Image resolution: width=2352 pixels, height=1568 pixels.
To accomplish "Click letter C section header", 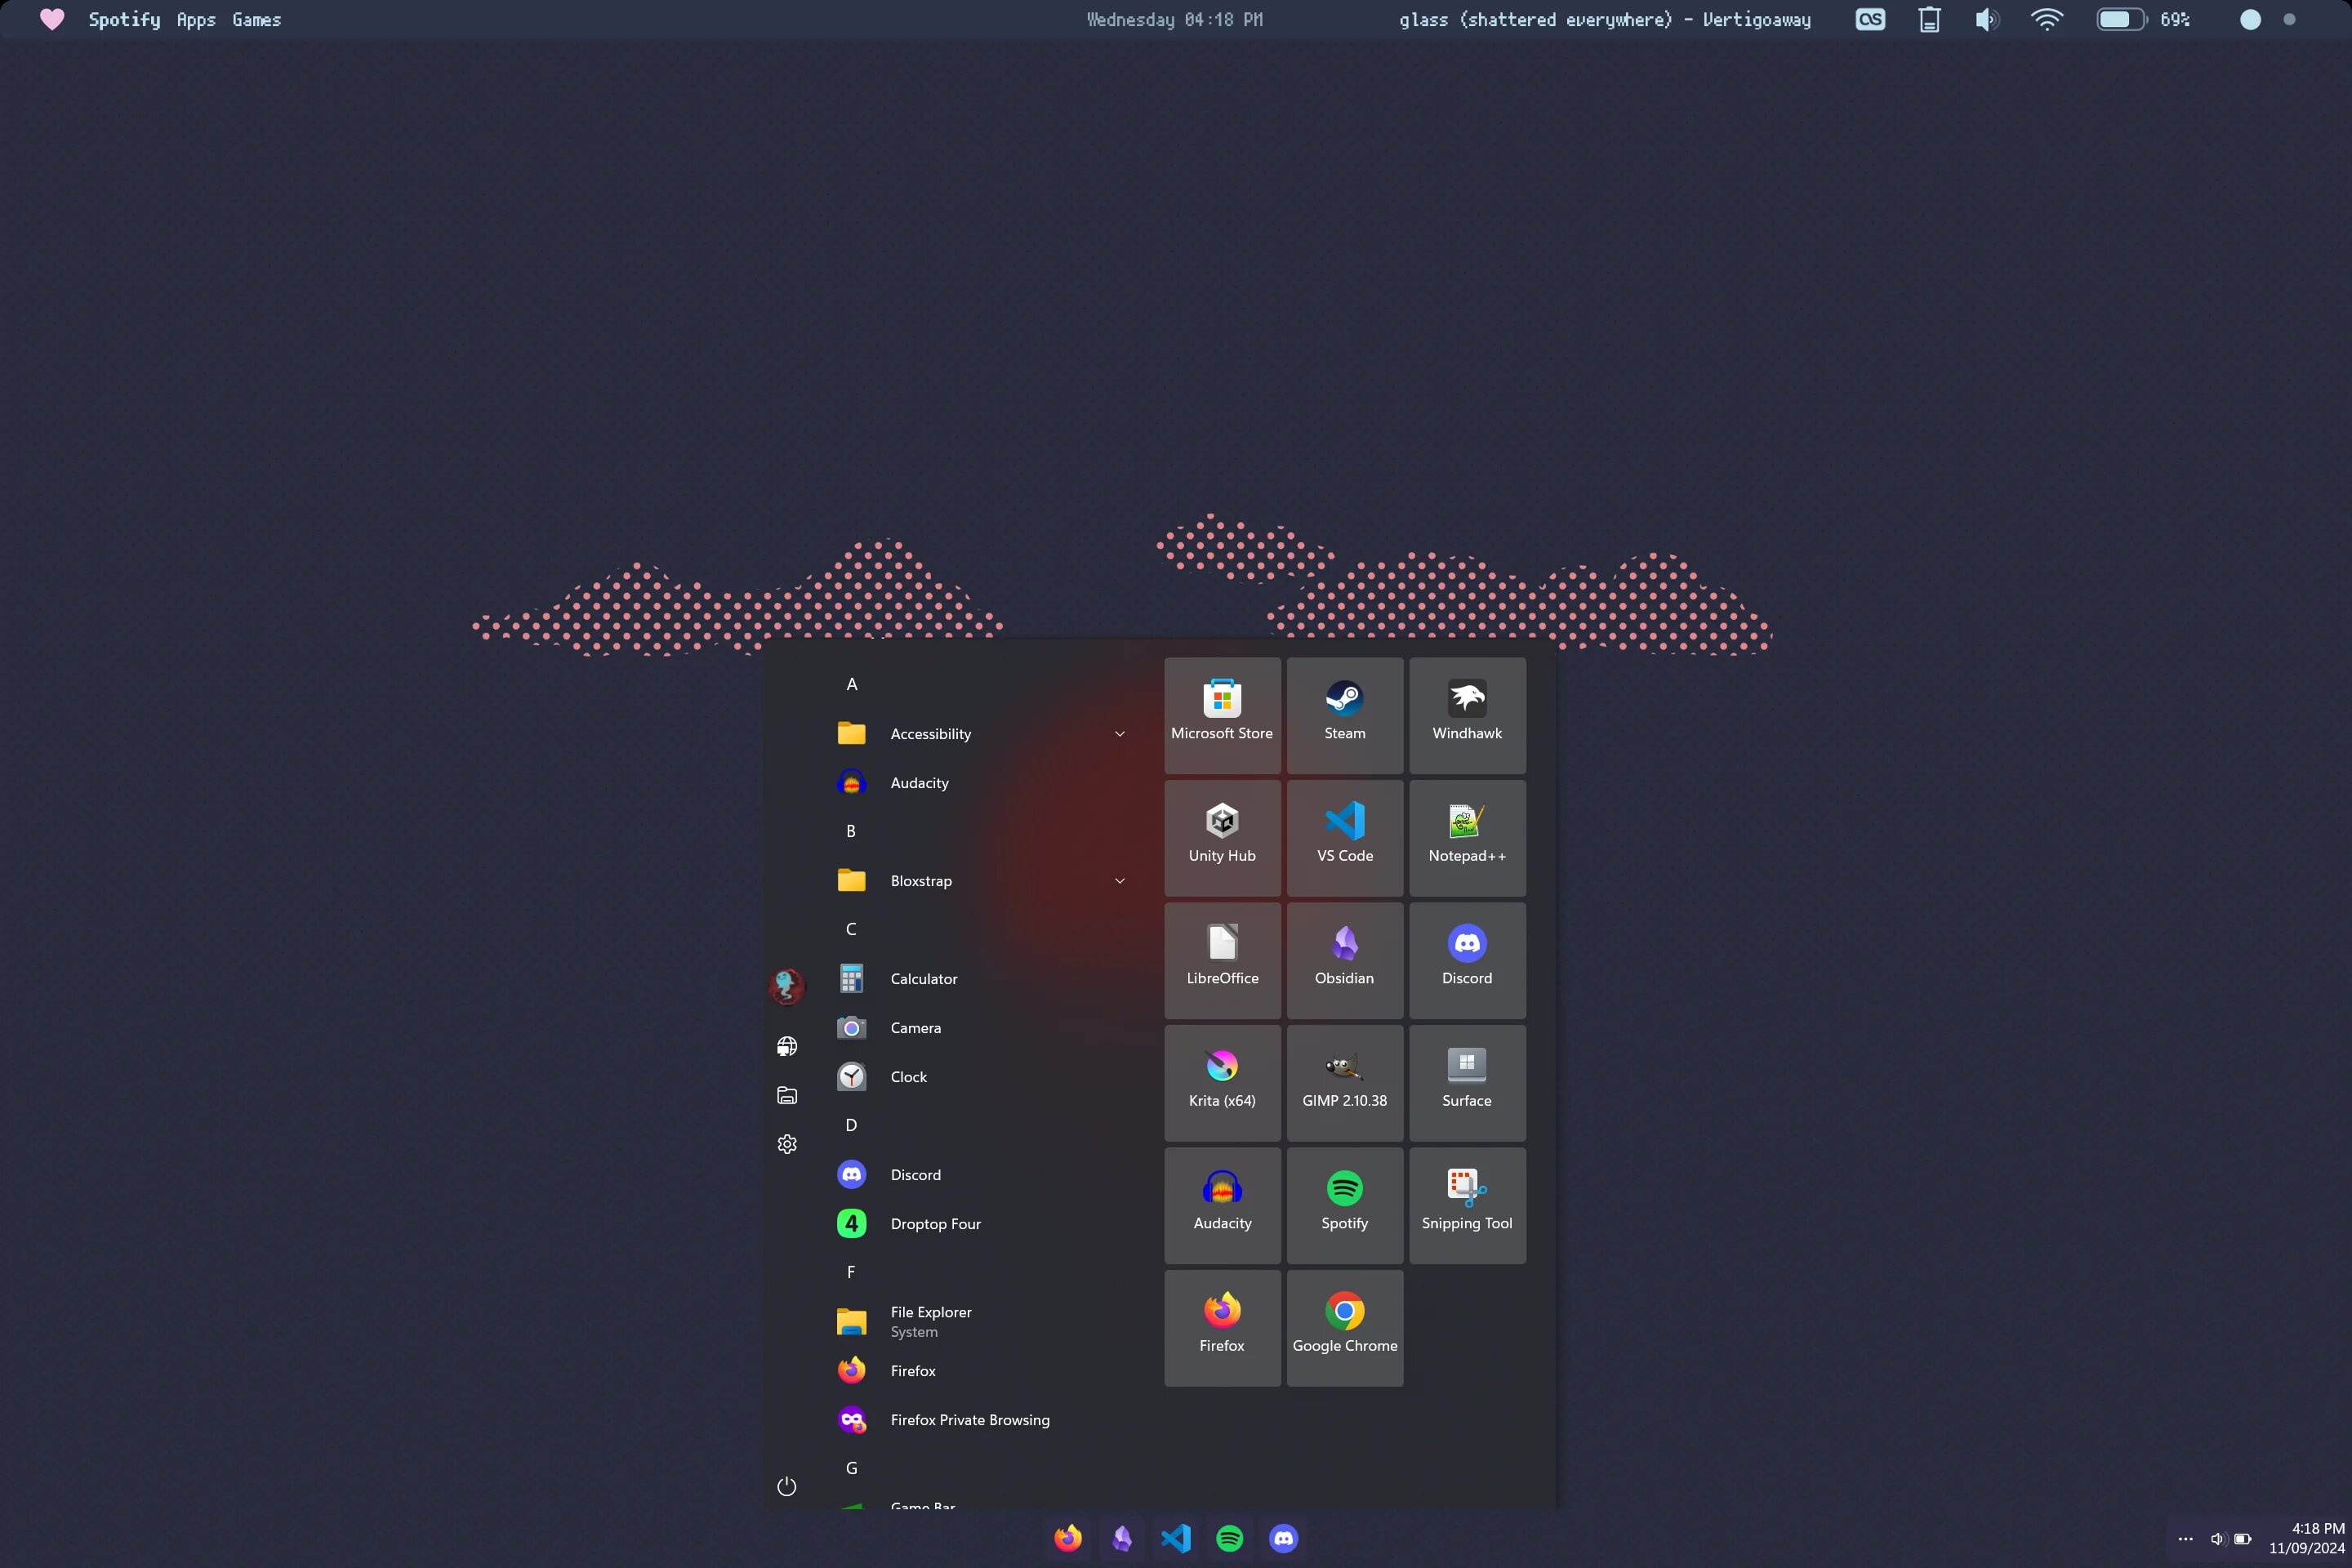I will tap(852, 930).
